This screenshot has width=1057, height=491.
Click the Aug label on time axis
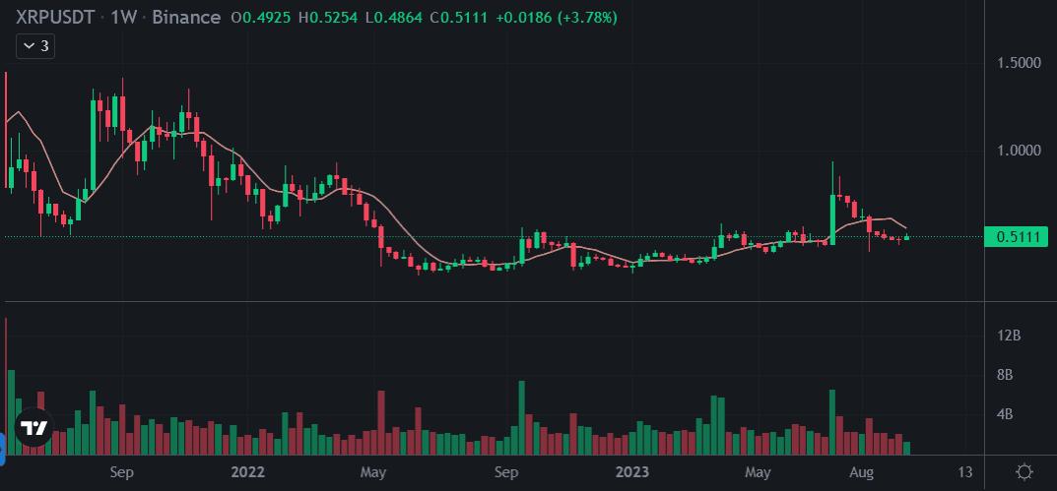point(862,471)
